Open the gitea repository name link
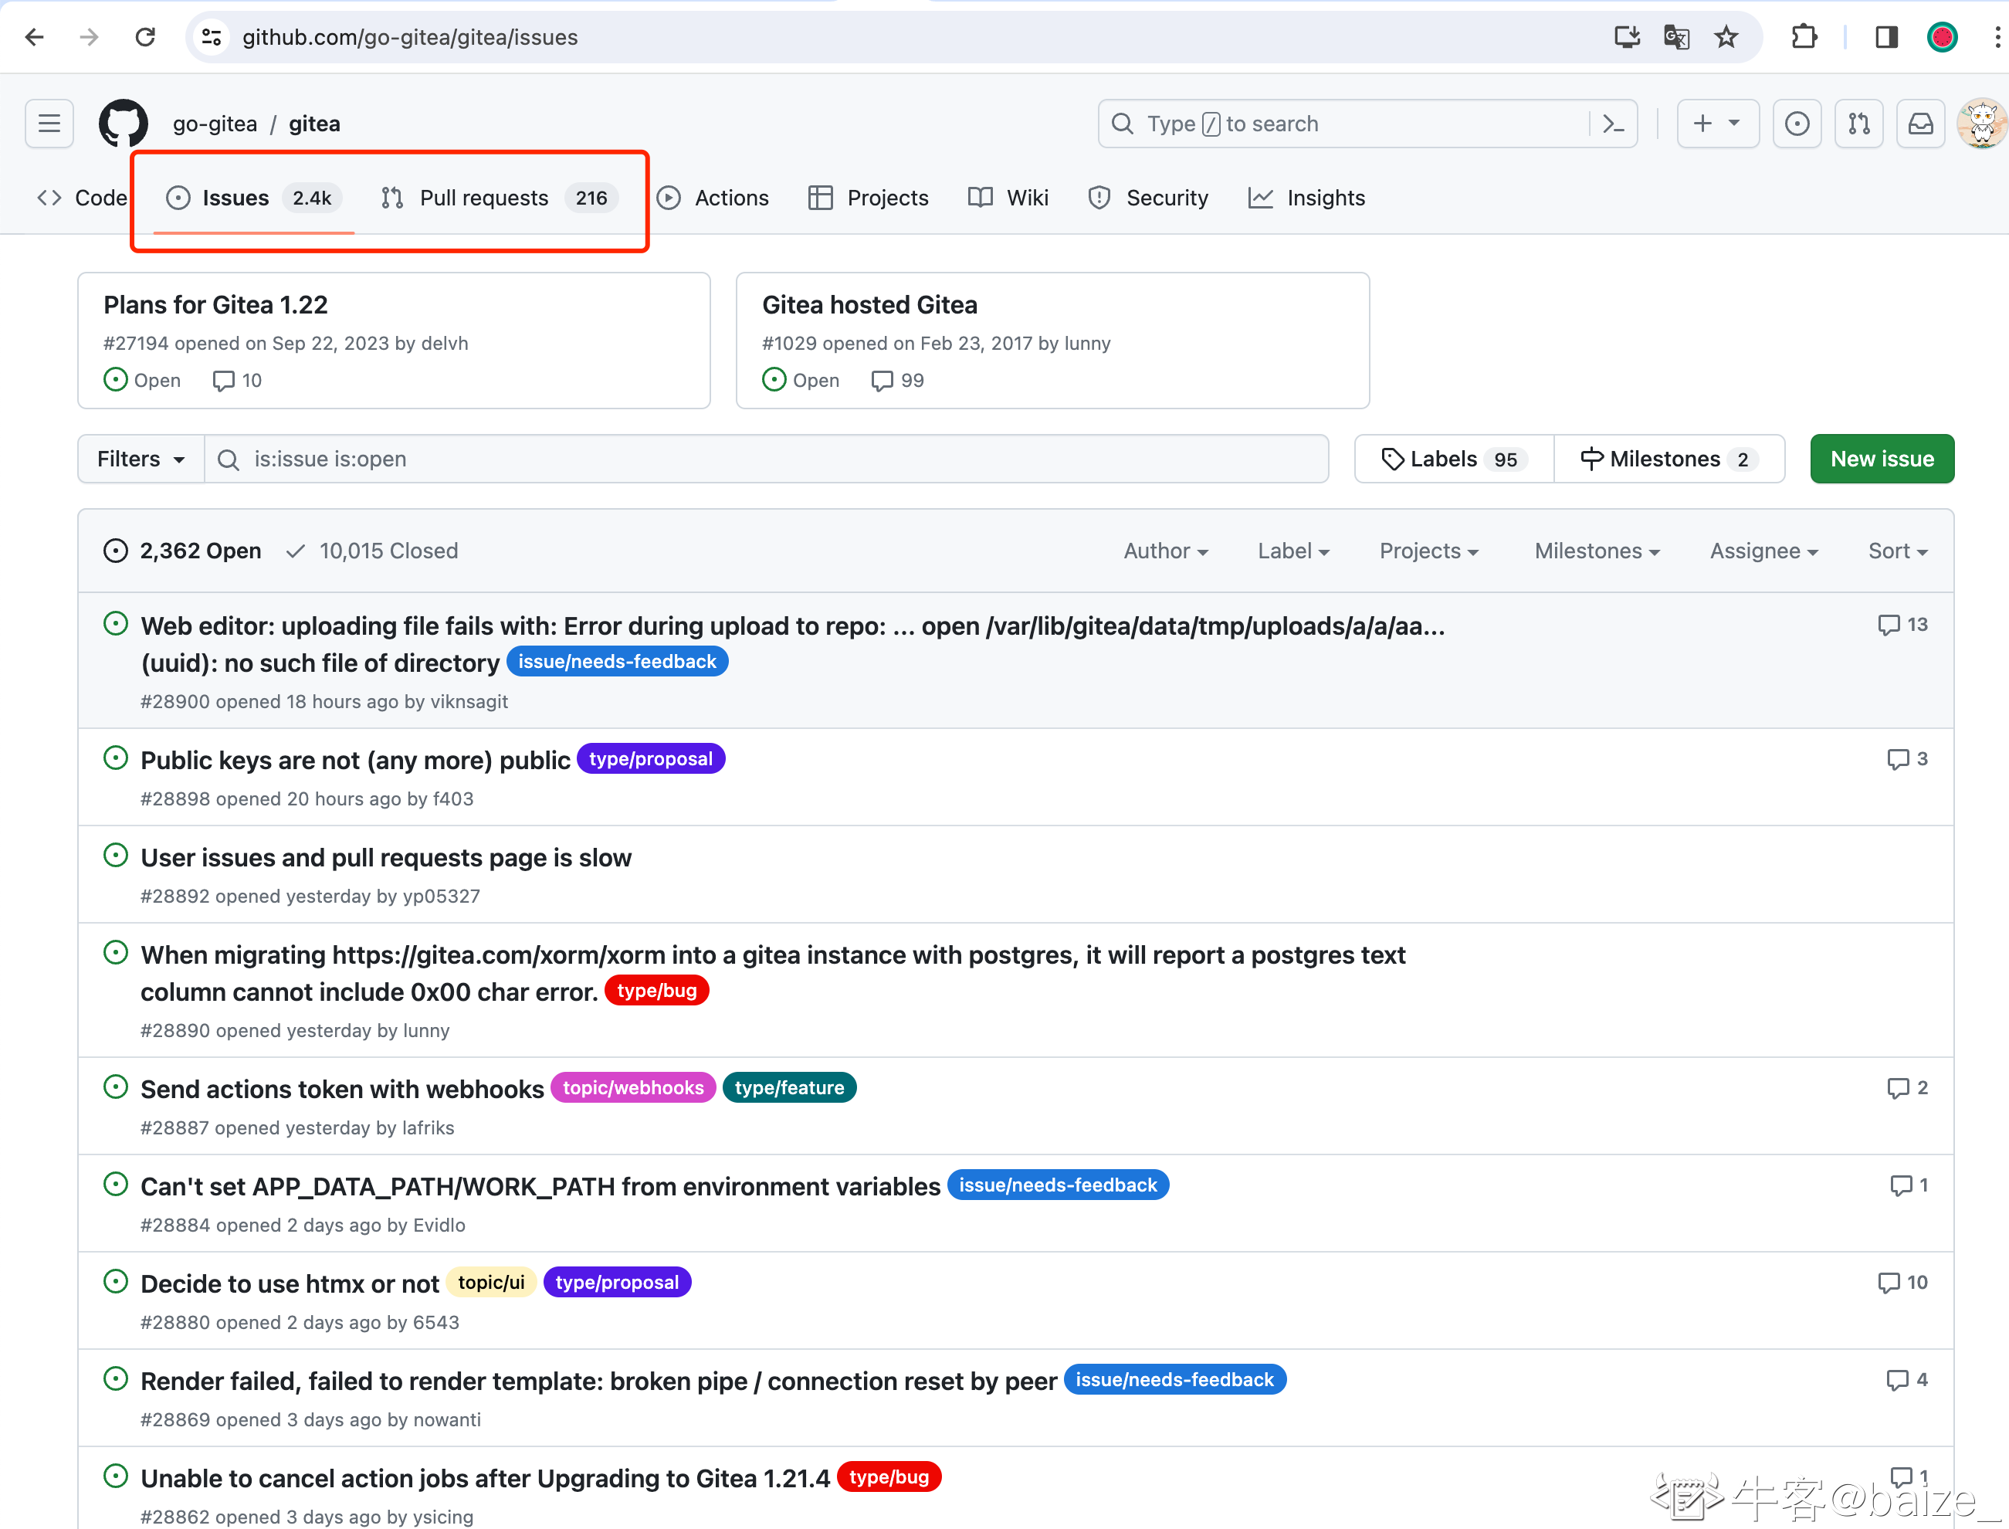Image resolution: width=2009 pixels, height=1529 pixels. [314, 124]
